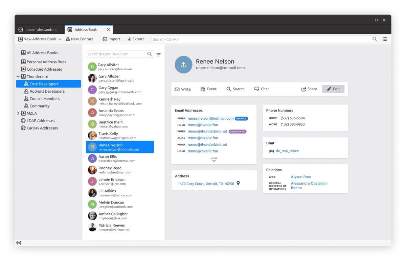
Task: Click the global search magnifier icon
Action: point(375,39)
